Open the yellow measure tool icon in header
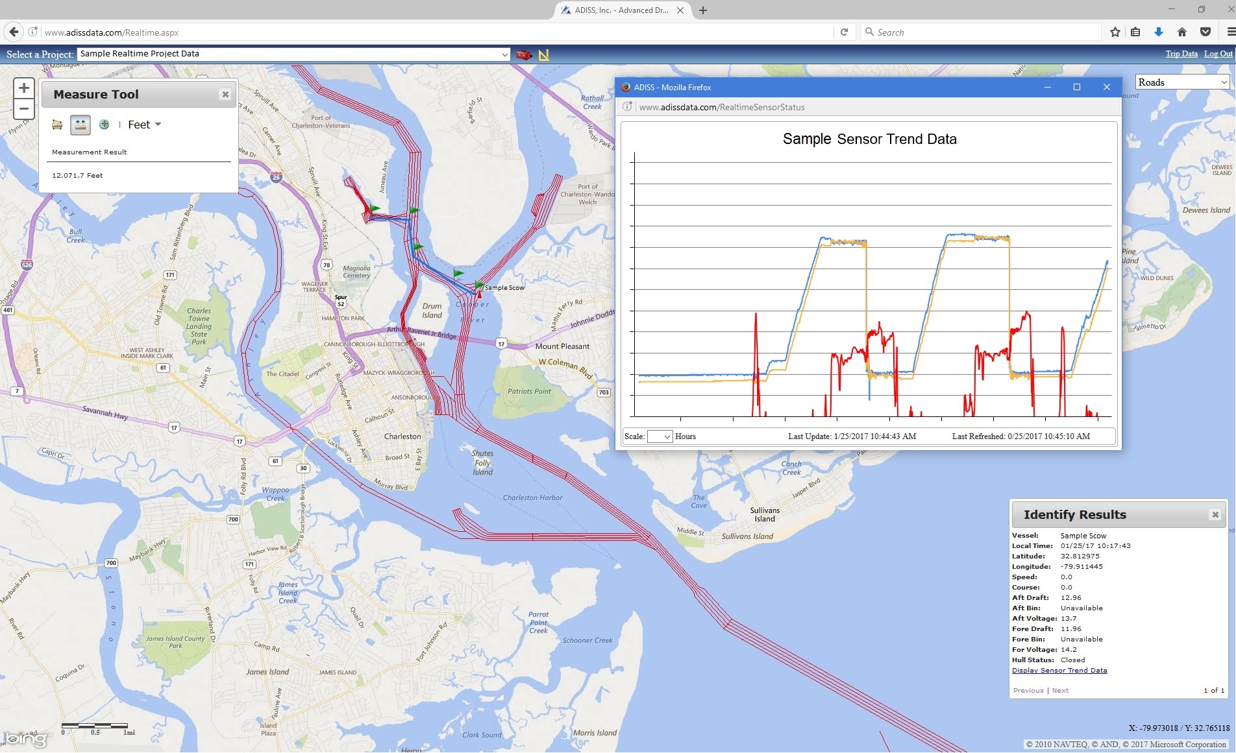 click(x=544, y=55)
